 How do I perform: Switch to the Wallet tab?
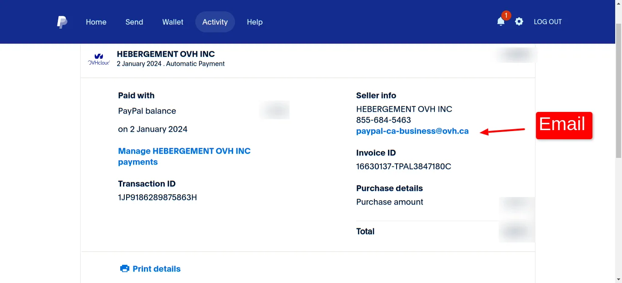point(173,22)
